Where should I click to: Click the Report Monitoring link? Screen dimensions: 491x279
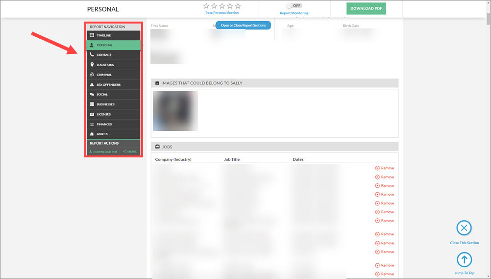click(294, 13)
